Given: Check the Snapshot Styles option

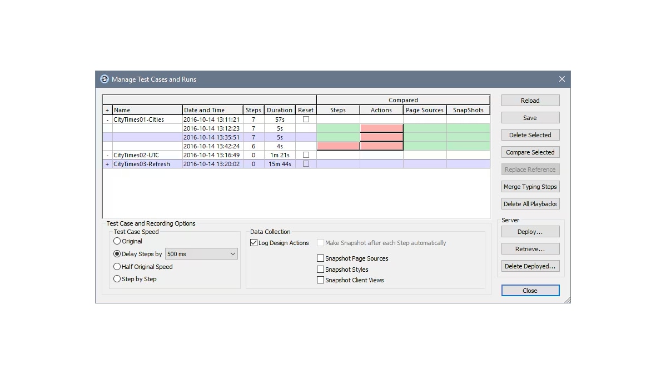Looking at the screenshot, I should (x=321, y=270).
